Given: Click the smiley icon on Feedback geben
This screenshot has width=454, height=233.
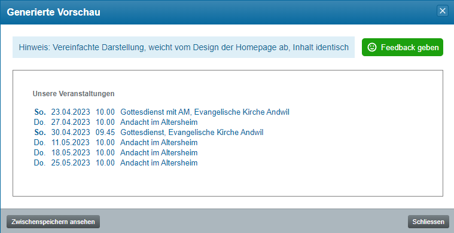Looking at the screenshot, I should [372, 47].
